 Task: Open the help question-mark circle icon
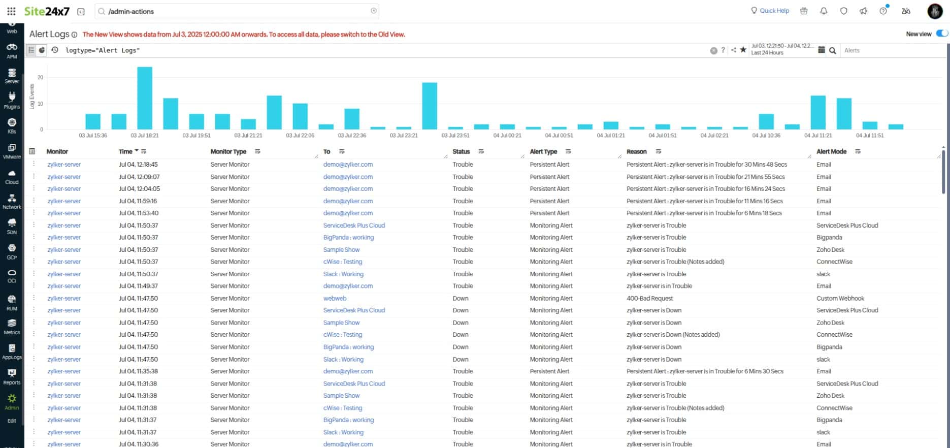pyautogui.click(x=883, y=11)
